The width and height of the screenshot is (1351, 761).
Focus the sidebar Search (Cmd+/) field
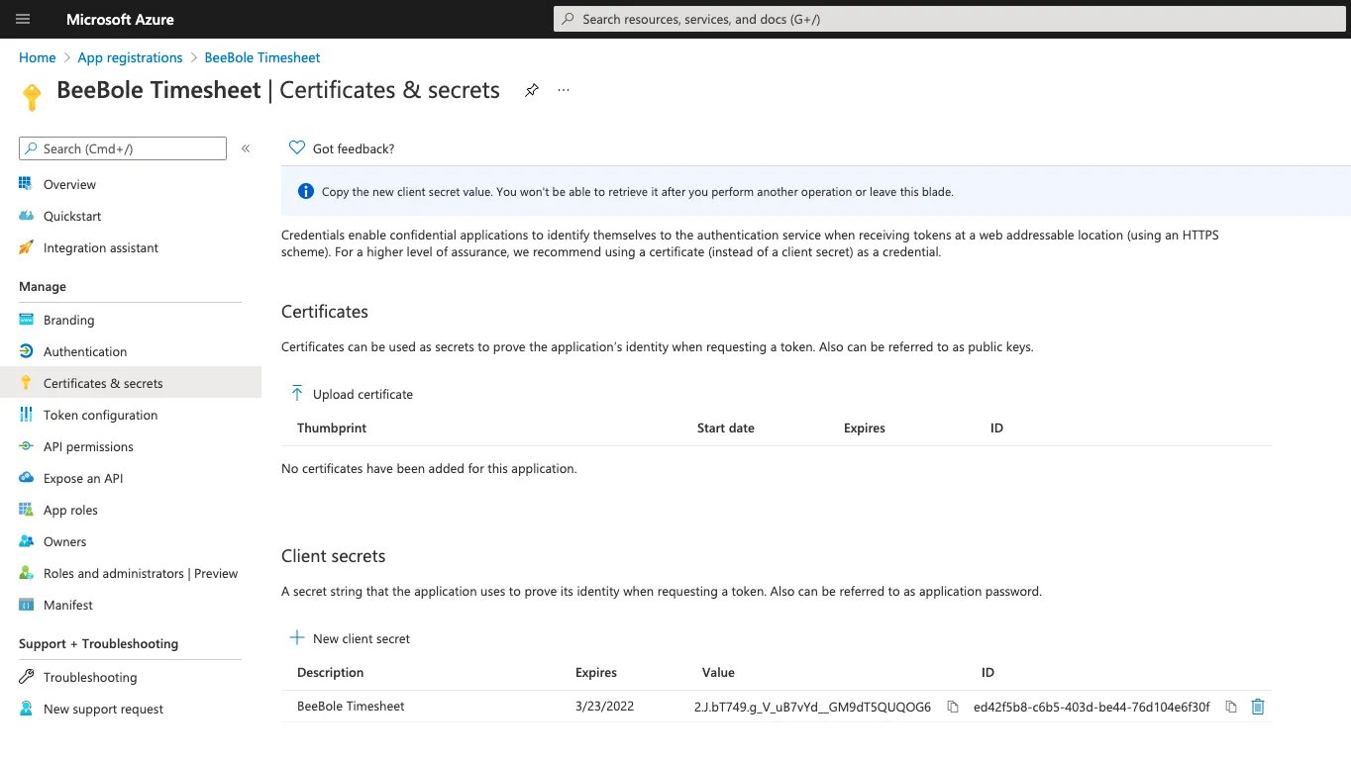[123, 148]
